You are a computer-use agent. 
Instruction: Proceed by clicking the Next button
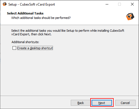point(102,103)
